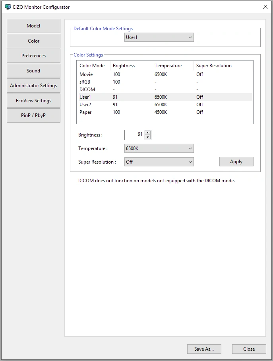This screenshot has height=361, width=273.
Task: Select the DICOM color mode row
Action: pos(165,90)
